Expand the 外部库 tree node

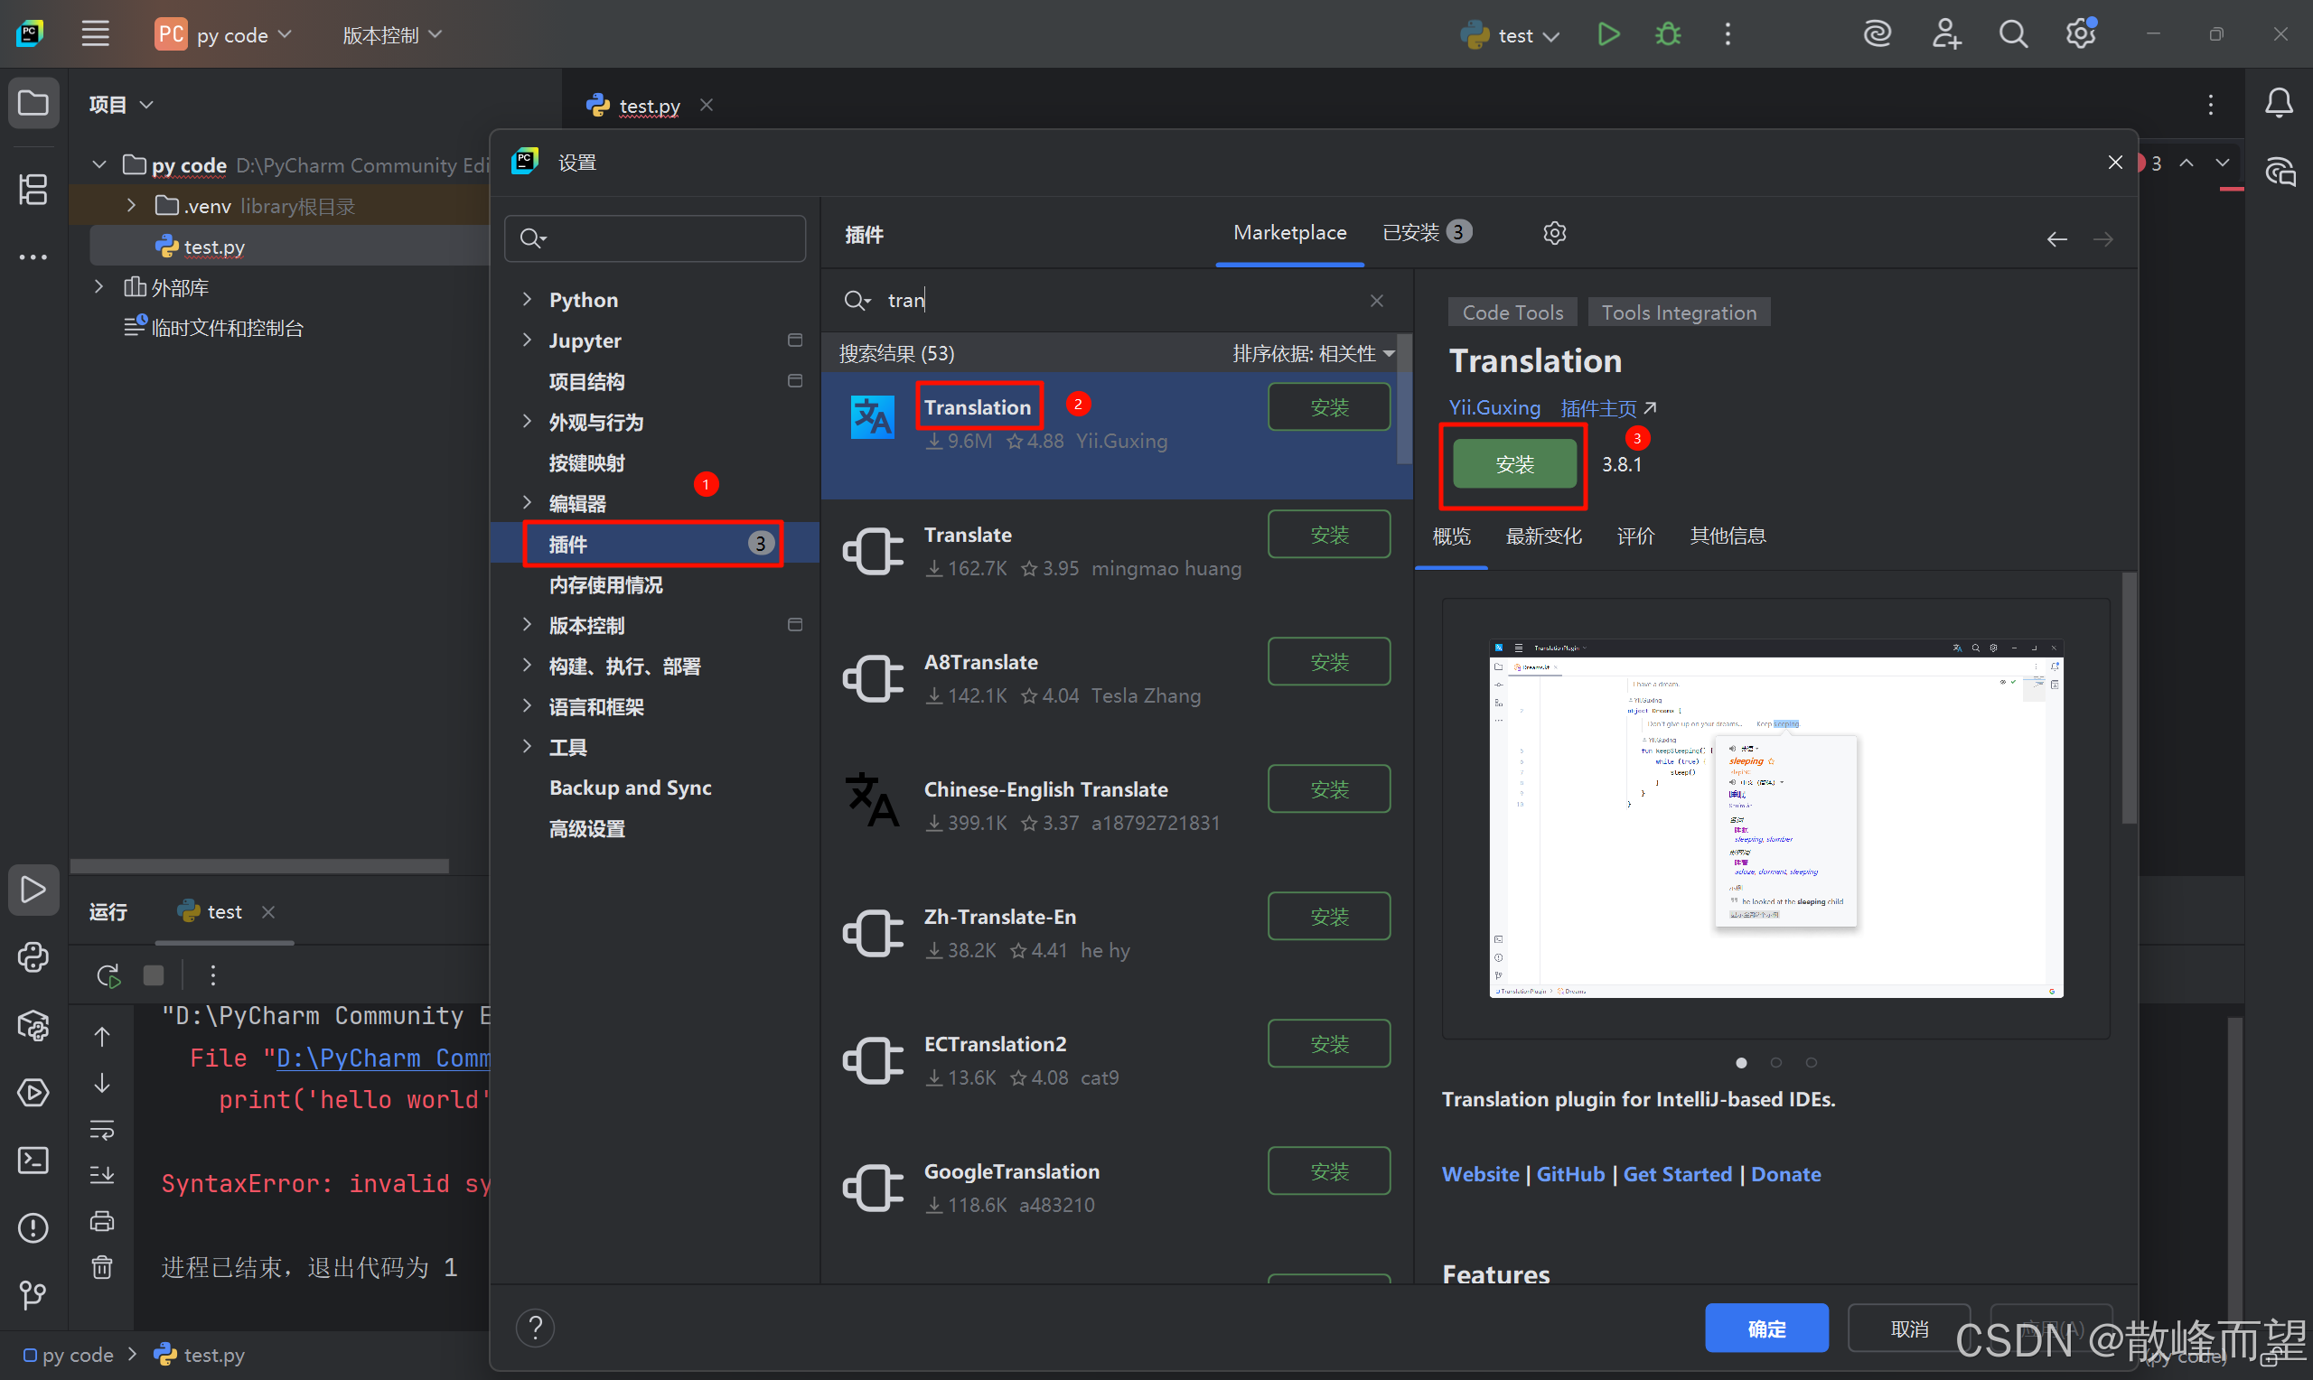(99, 286)
